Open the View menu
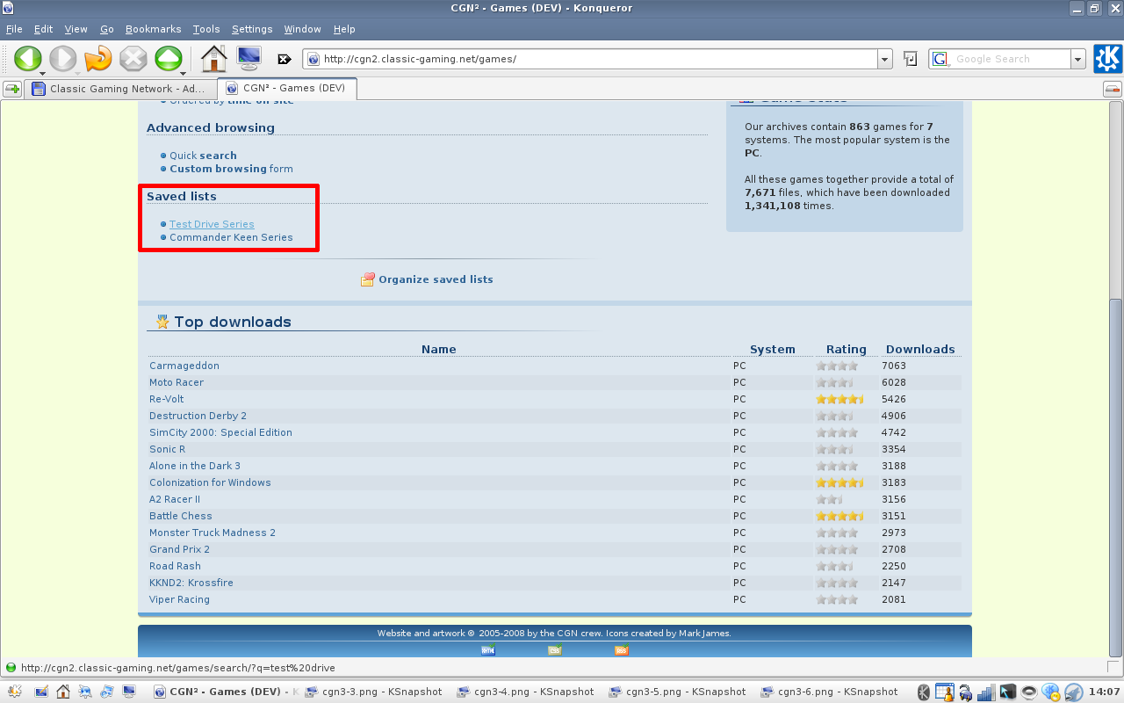Image resolution: width=1124 pixels, height=703 pixels. (76, 29)
